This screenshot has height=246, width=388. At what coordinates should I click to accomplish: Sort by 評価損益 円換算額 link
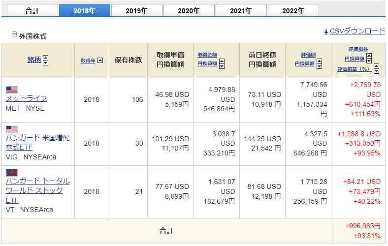(355, 59)
